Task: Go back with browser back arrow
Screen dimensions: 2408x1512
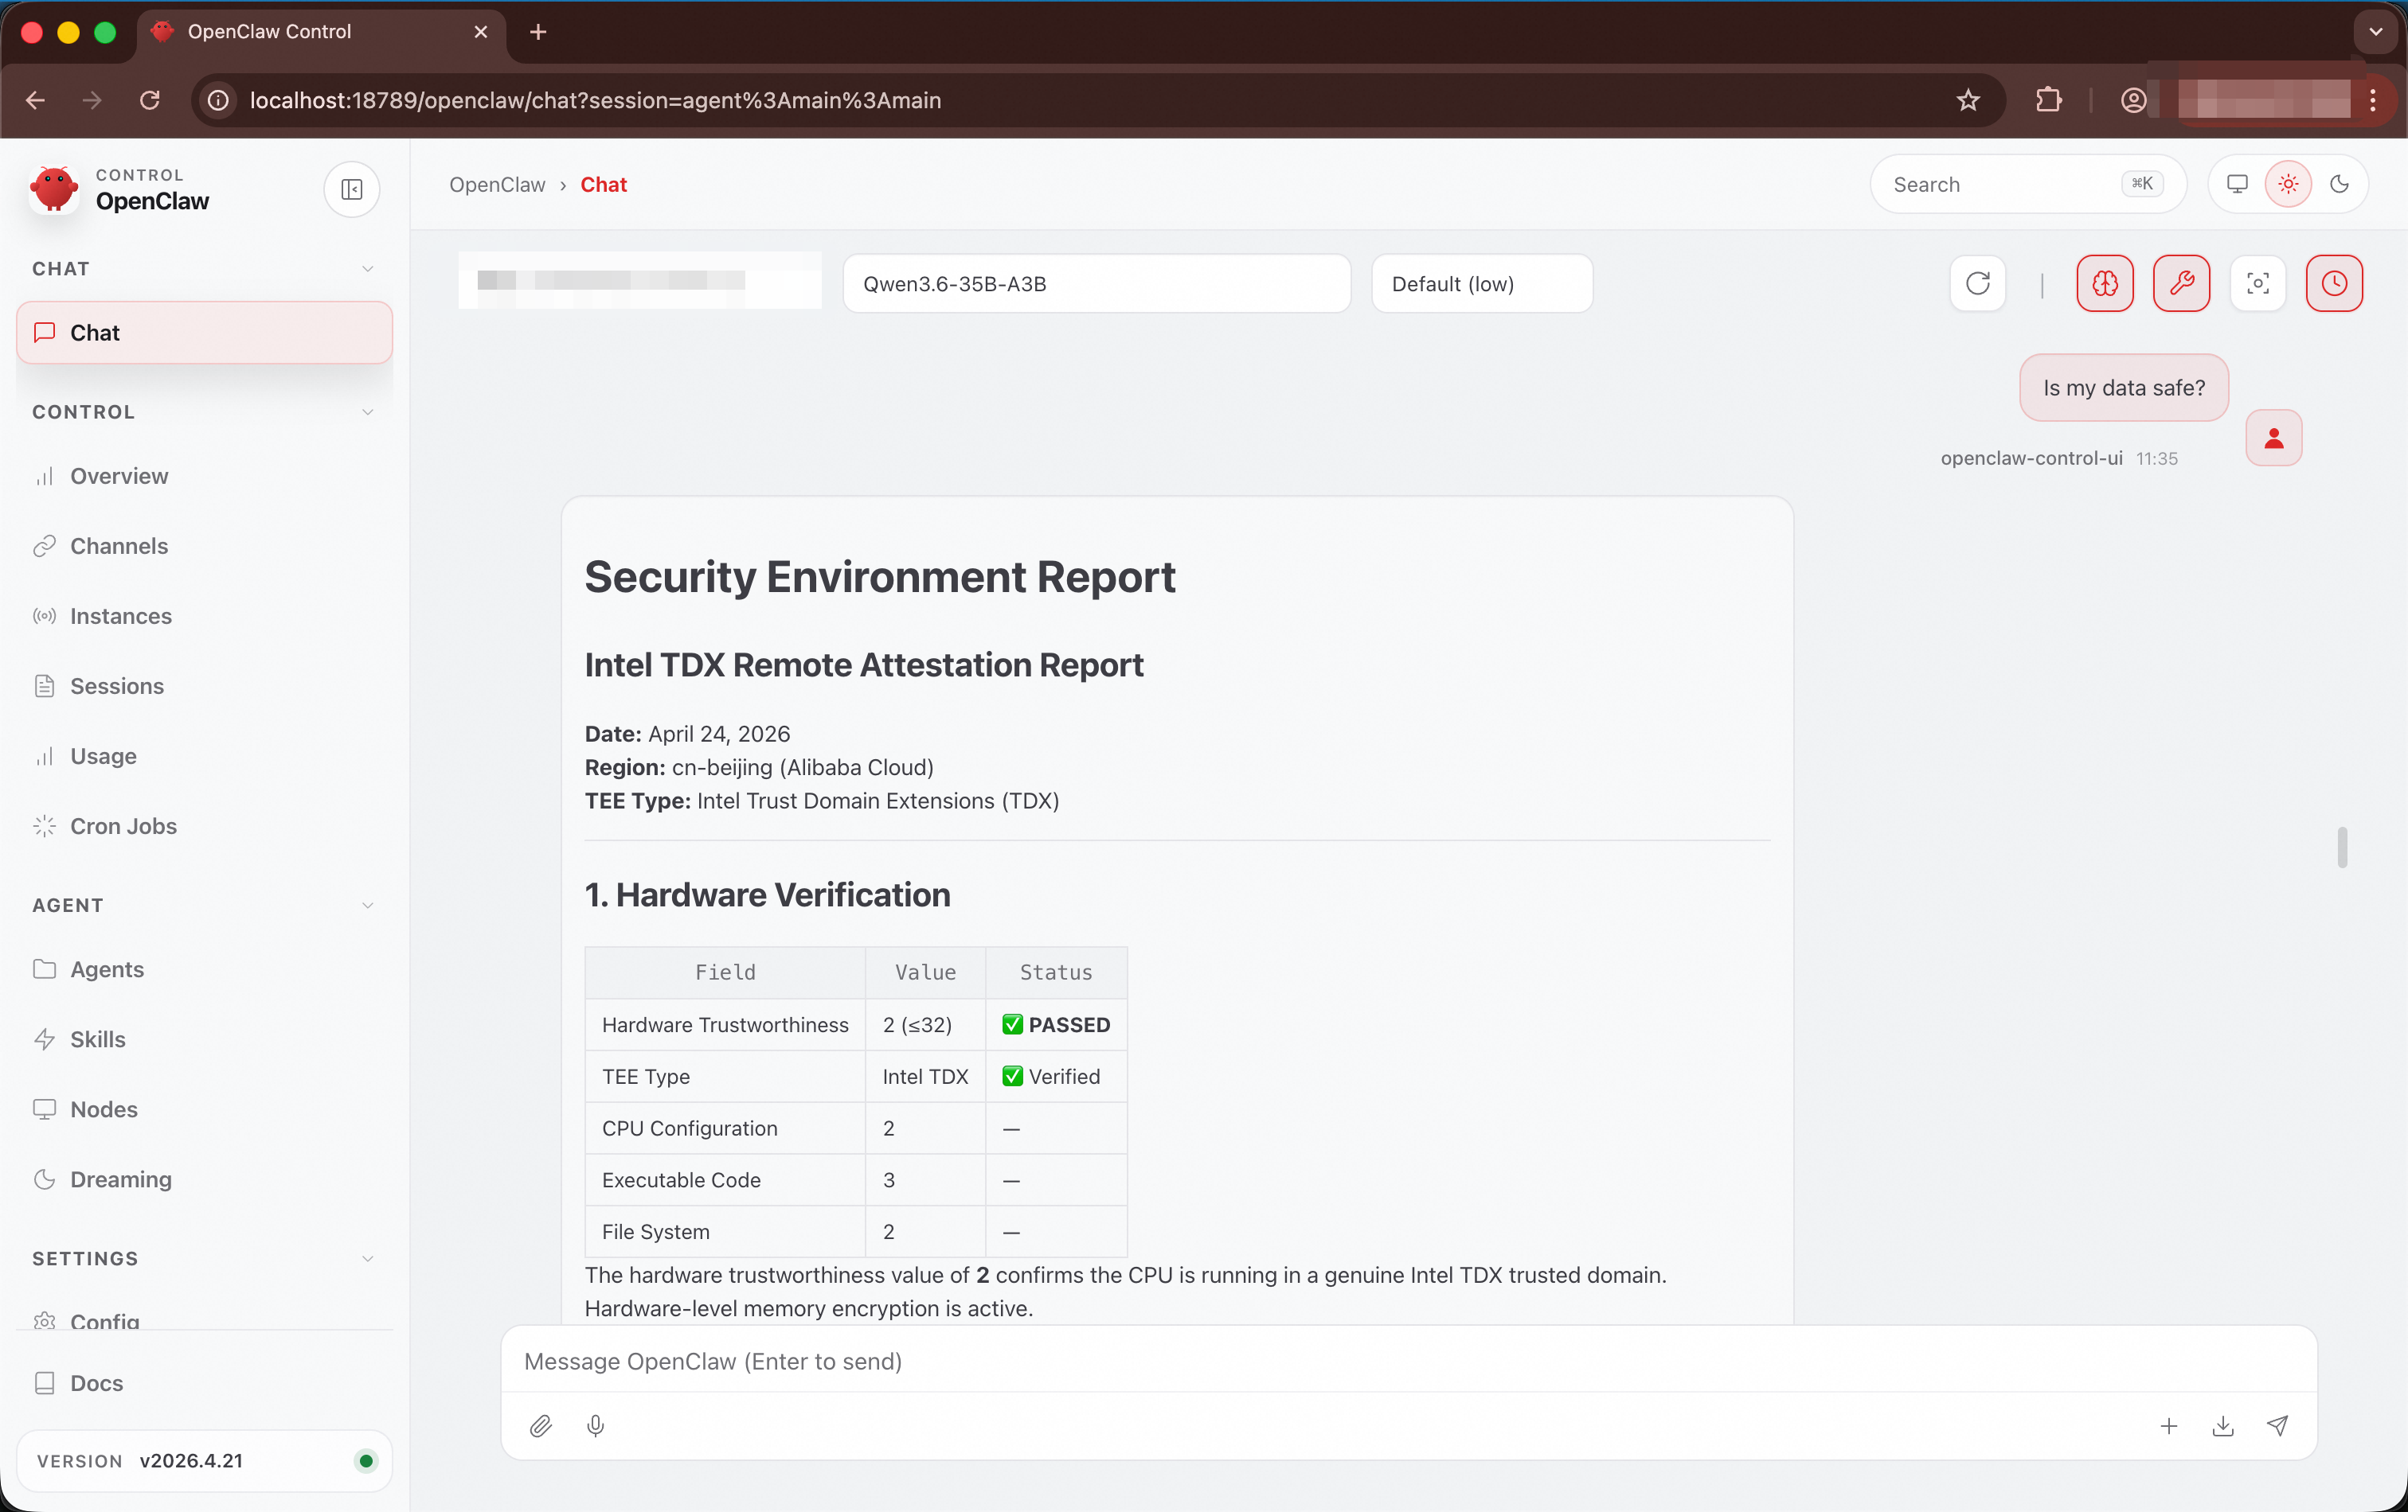Action: [x=36, y=100]
